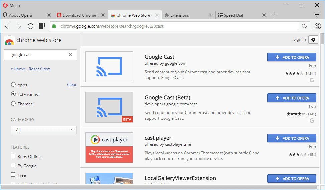Add cast player to Opera
The width and height of the screenshot is (325, 190).
click(x=291, y=138)
